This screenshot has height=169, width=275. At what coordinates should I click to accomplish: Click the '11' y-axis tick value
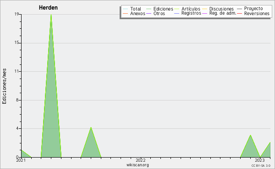[16, 71]
